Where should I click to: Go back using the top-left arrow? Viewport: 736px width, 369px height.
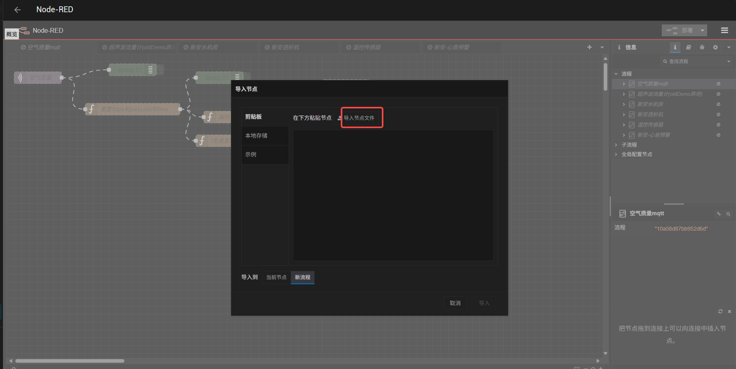point(17,10)
